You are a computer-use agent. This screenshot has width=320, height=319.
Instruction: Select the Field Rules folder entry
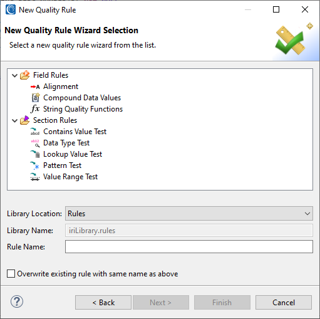pyautogui.click(x=51, y=75)
